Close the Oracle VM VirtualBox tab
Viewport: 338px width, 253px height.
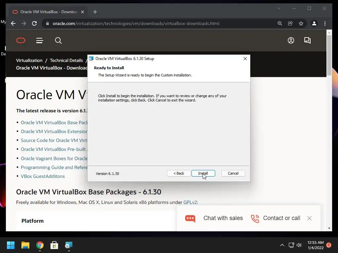pos(82,12)
